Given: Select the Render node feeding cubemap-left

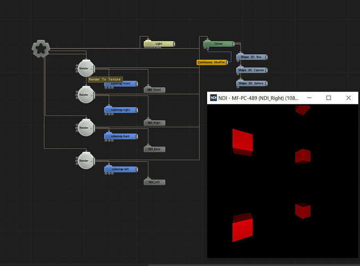Looking at the screenshot, I should point(86,161).
